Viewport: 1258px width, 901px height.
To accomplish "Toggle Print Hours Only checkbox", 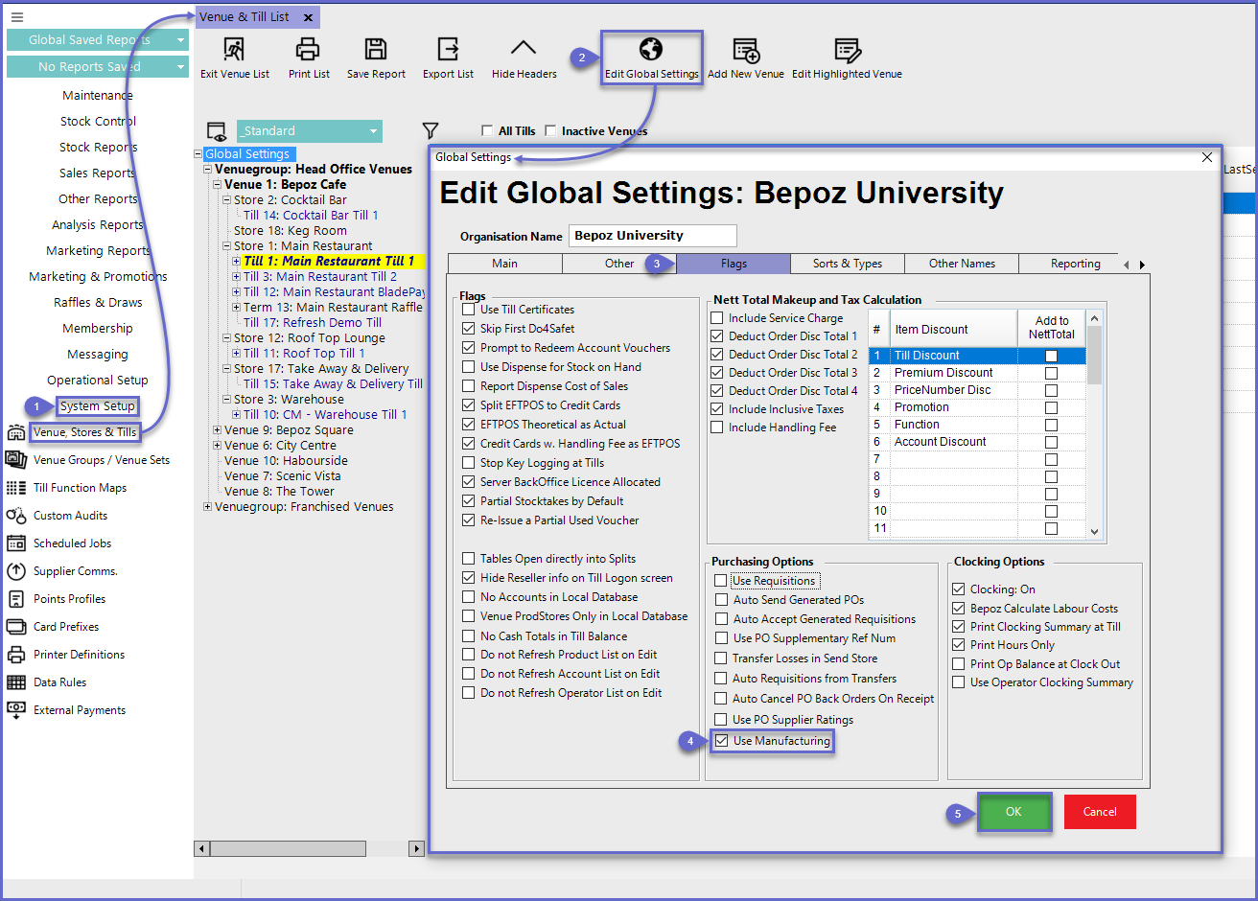I will [x=958, y=645].
